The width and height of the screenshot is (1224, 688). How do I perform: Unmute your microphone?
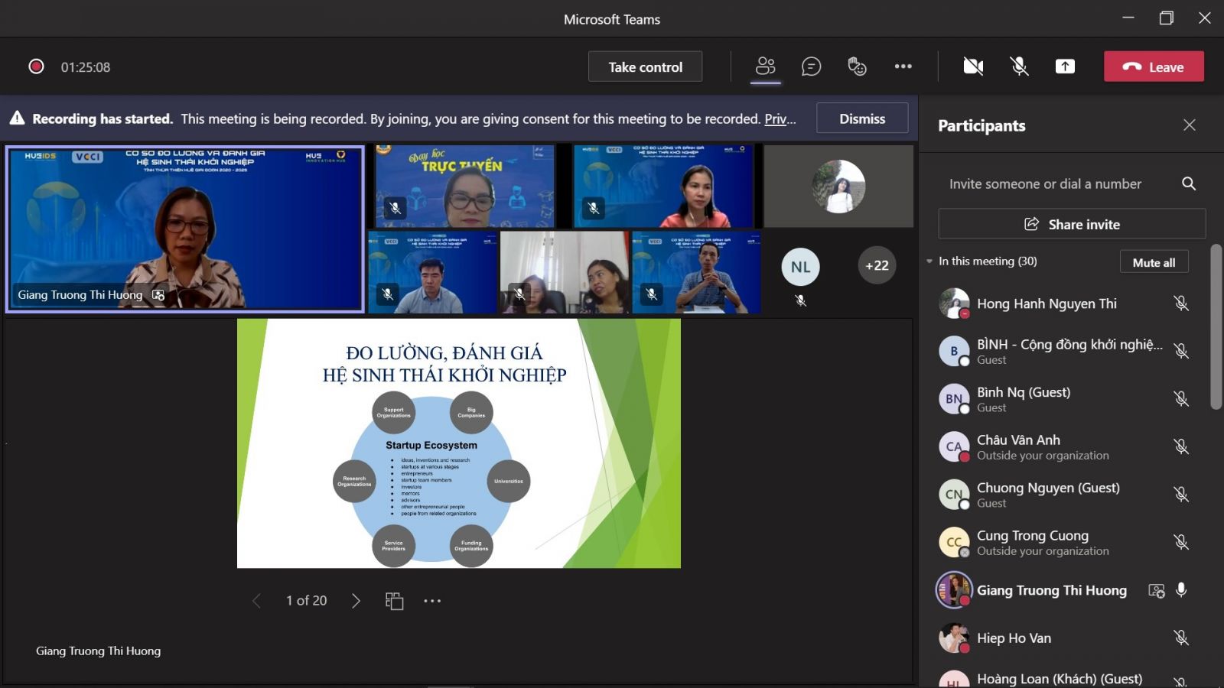(1019, 67)
